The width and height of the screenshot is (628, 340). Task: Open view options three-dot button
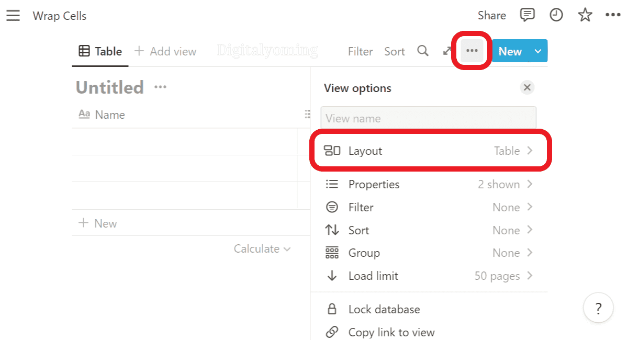472,51
